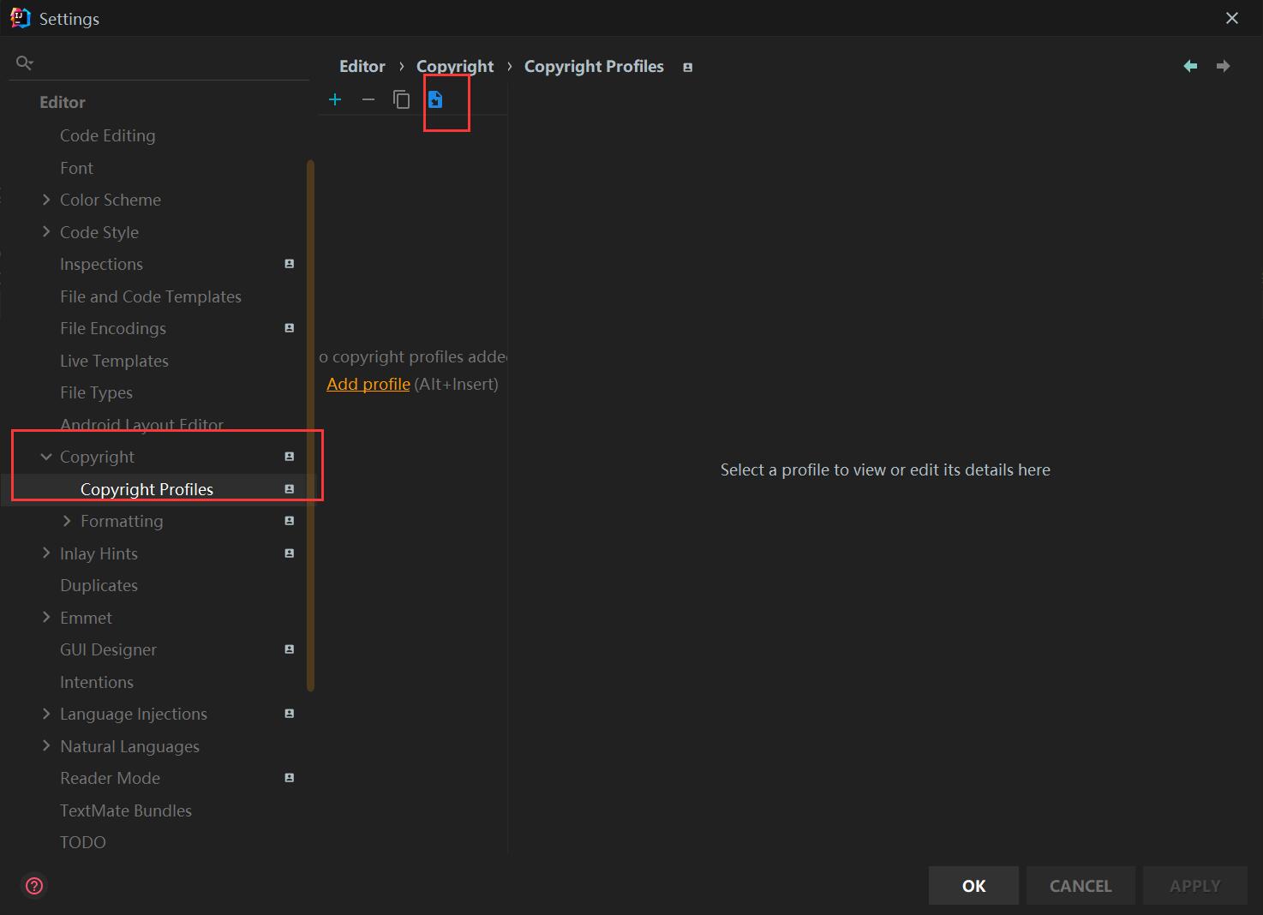The width and height of the screenshot is (1263, 915).
Task: Navigate back with the left arrow
Action: point(1190,66)
